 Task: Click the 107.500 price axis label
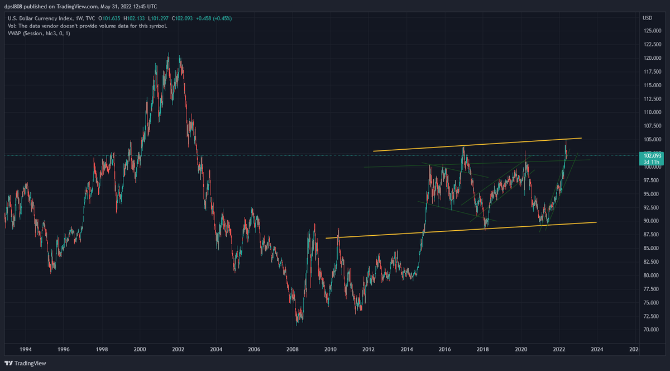[x=653, y=126]
